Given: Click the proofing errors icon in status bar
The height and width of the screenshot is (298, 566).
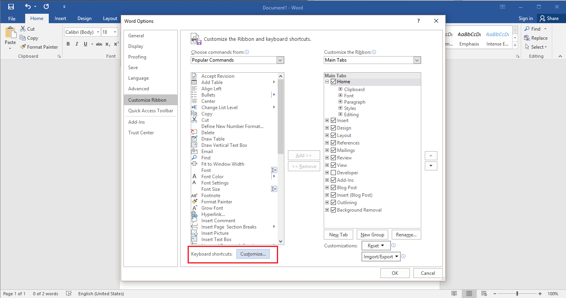Looking at the screenshot, I should pos(69,294).
